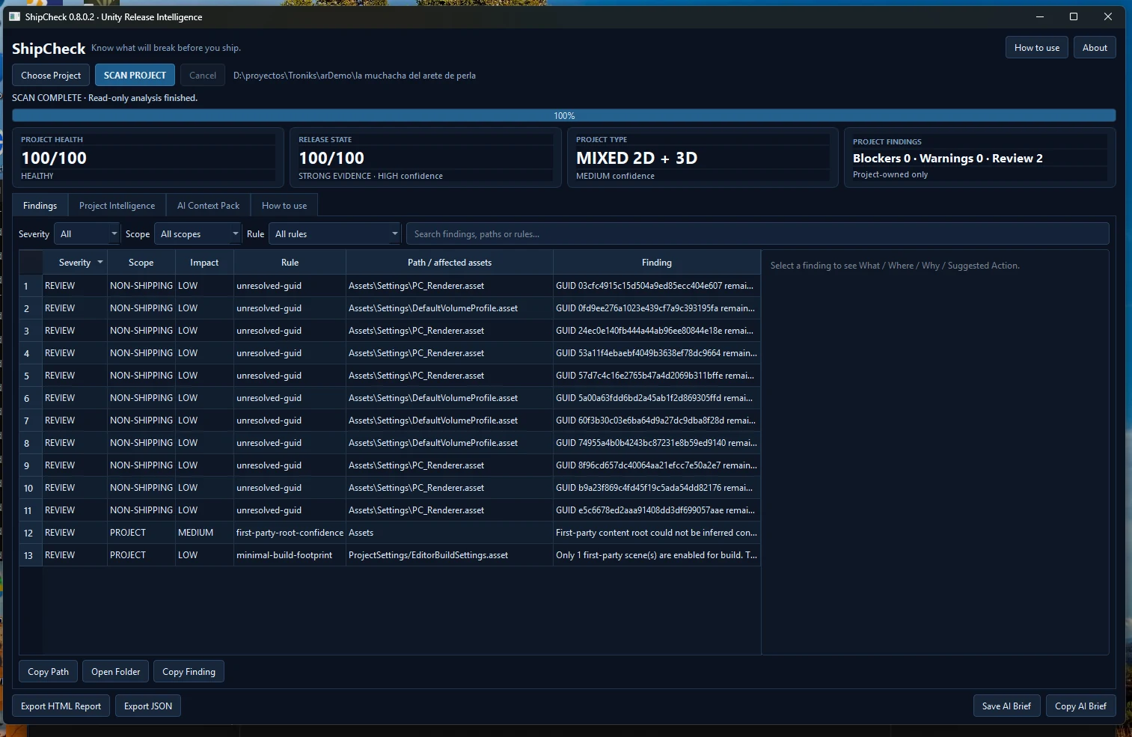Click the Copy Finding button

click(189, 672)
